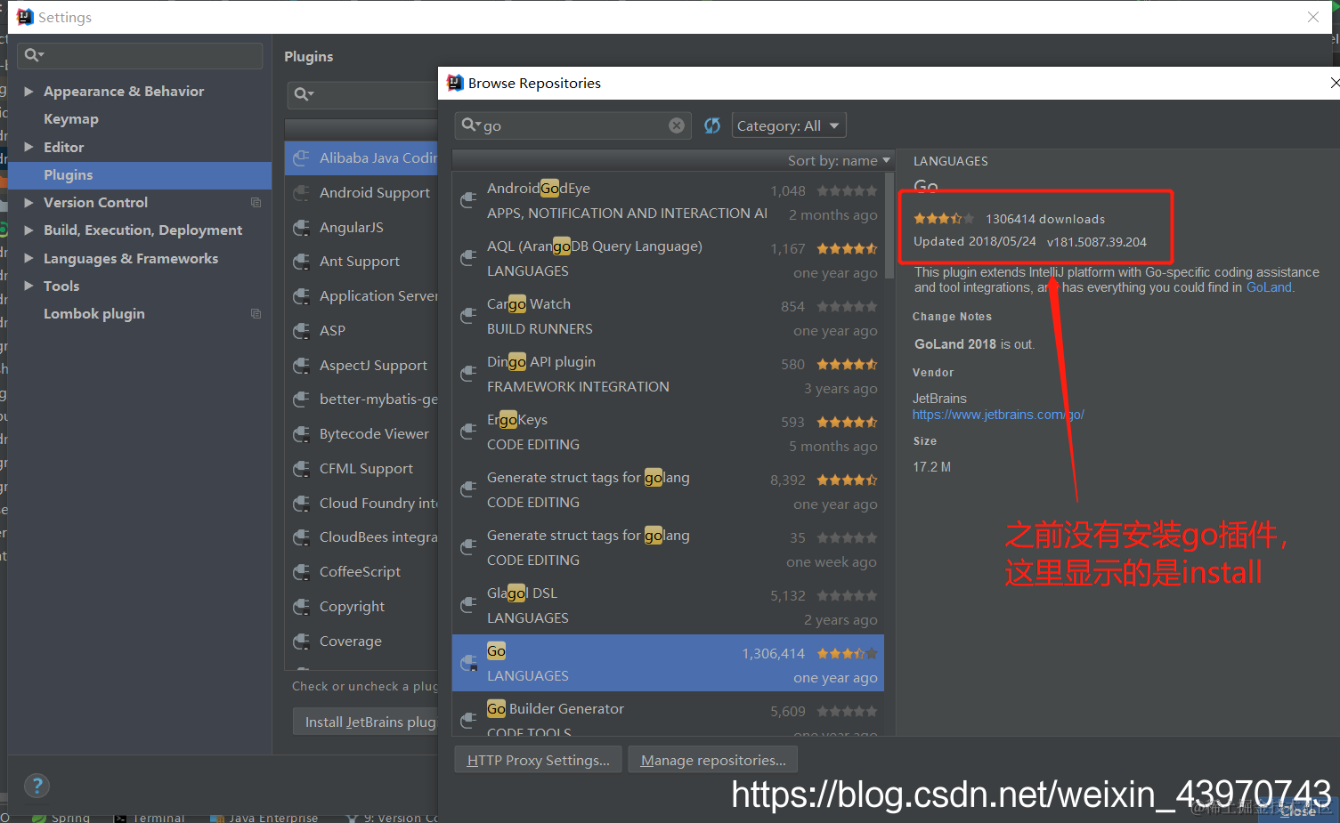Click the plugin icon beside Glagol DSL
The width and height of the screenshot is (1340, 823).
coord(468,606)
